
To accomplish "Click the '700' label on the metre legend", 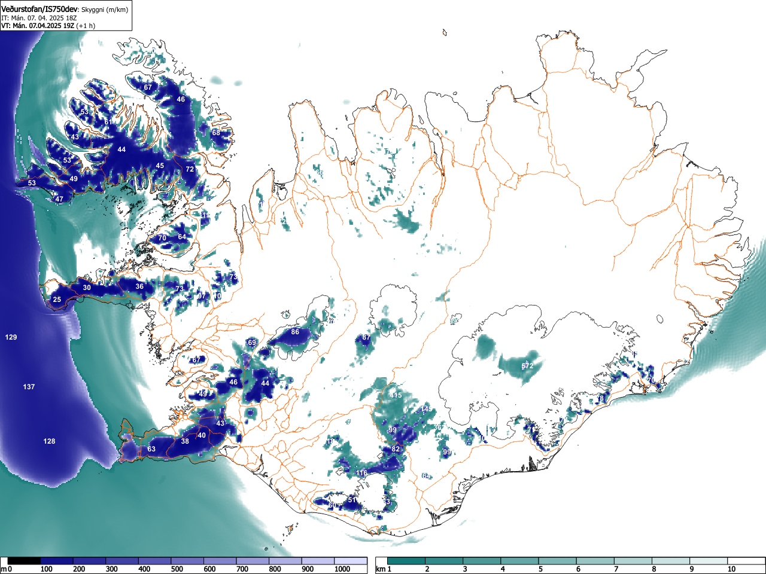I will pos(242,569).
